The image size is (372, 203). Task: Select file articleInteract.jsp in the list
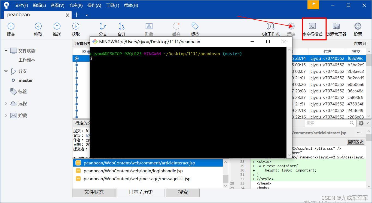point(147,163)
